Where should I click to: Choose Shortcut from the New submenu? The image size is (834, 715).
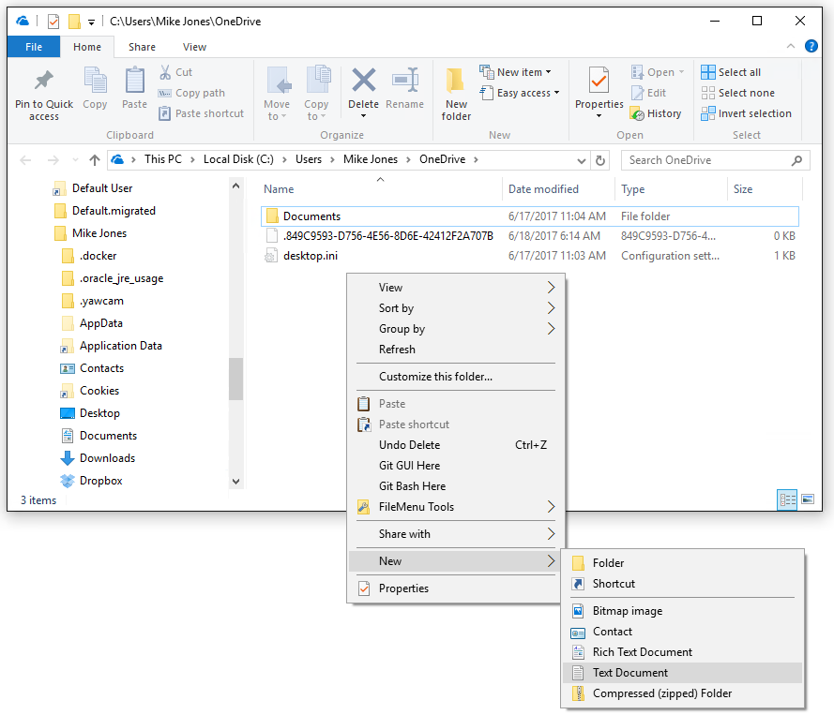click(x=682, y=584)
